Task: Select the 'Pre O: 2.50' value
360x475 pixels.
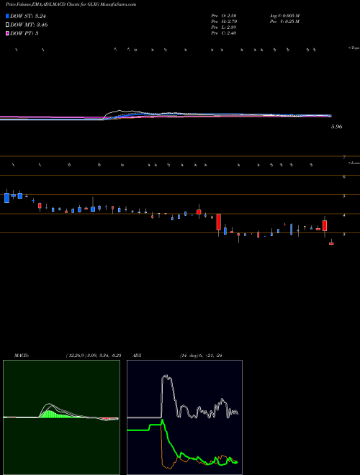Action: pyautogui.click(x=224, y=15)
